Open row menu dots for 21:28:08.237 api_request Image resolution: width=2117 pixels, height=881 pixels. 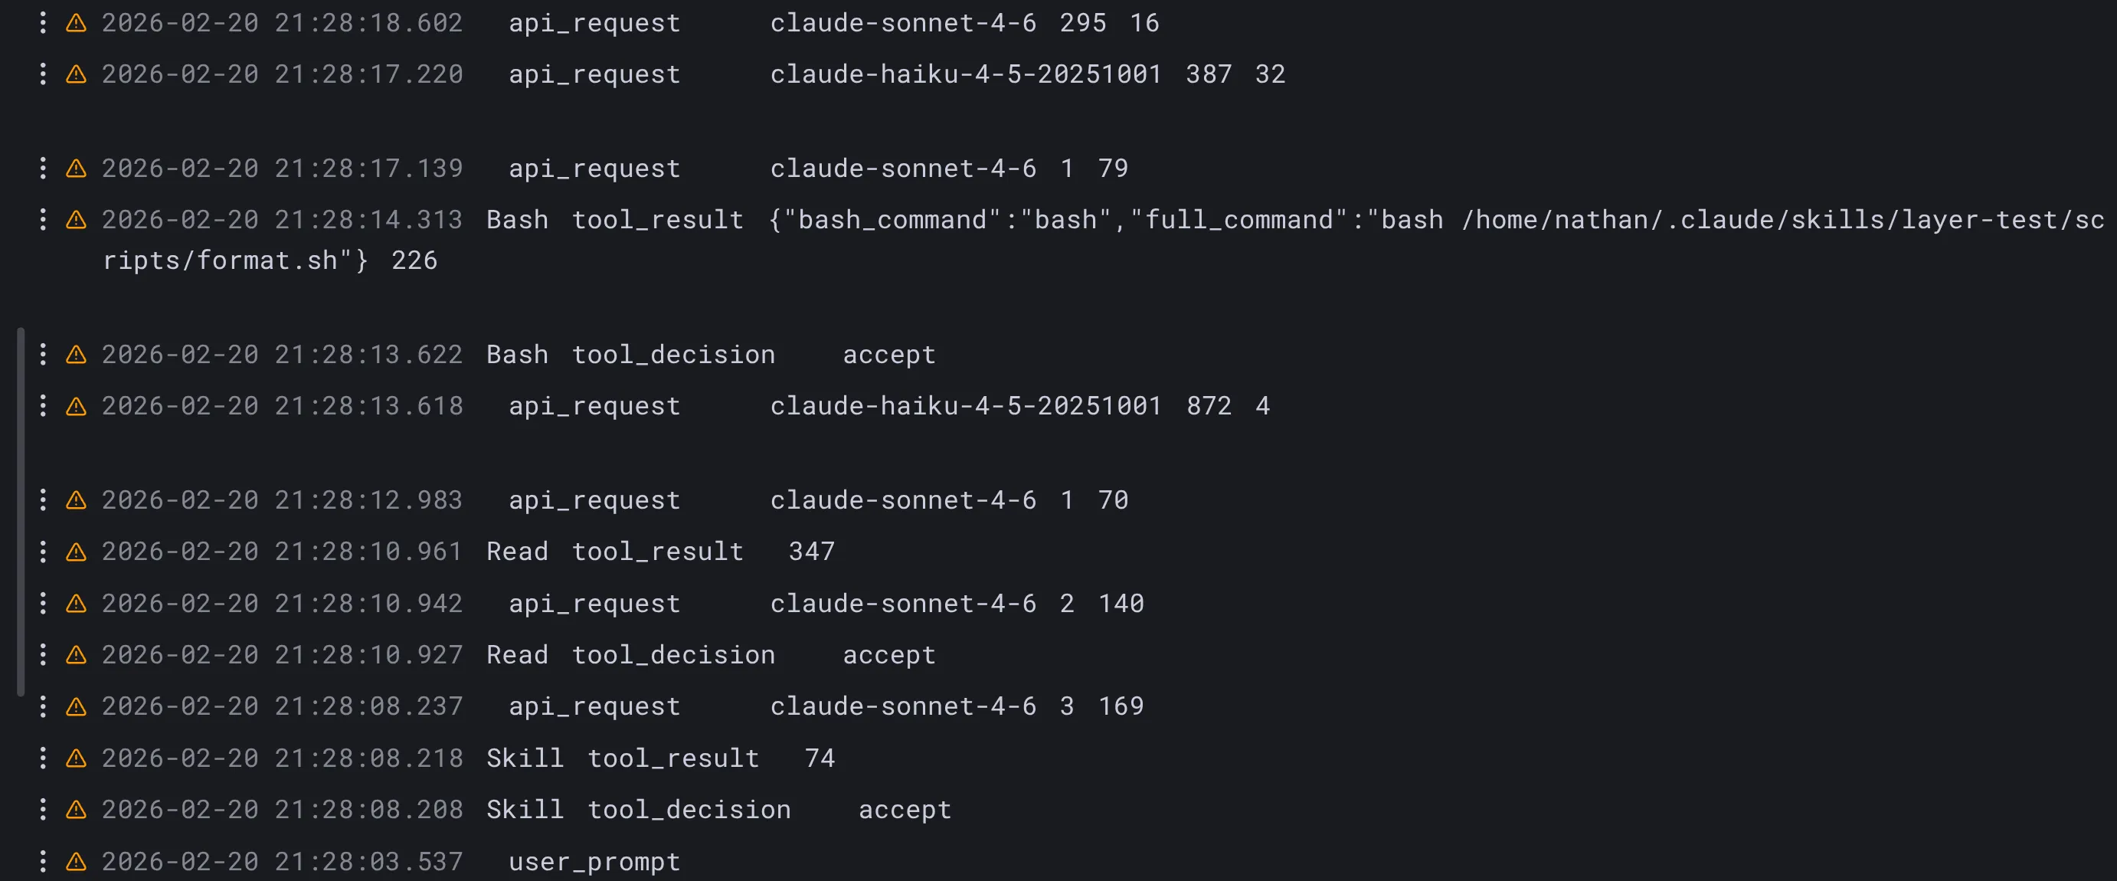(43, 706)
